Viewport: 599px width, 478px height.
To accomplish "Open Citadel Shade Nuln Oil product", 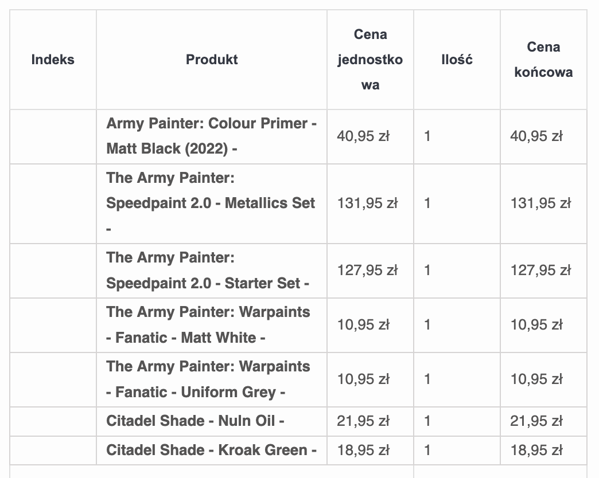I will tap(195, 421).
